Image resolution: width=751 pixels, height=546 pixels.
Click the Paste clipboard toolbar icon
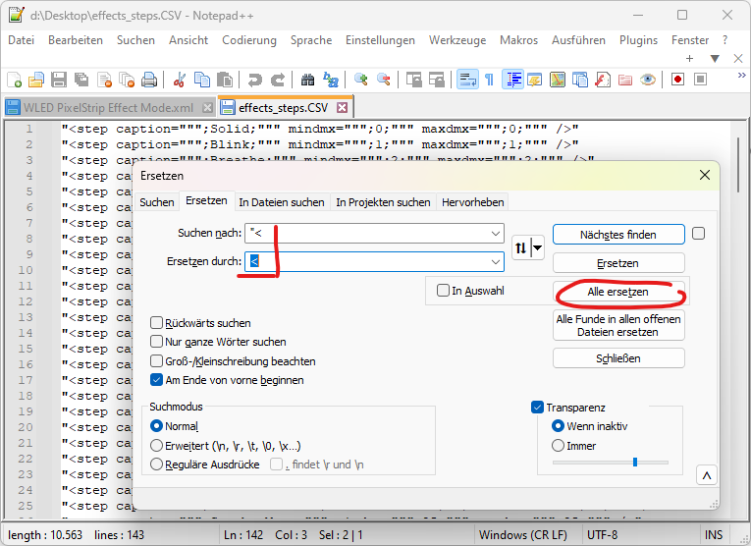point(224,80)
